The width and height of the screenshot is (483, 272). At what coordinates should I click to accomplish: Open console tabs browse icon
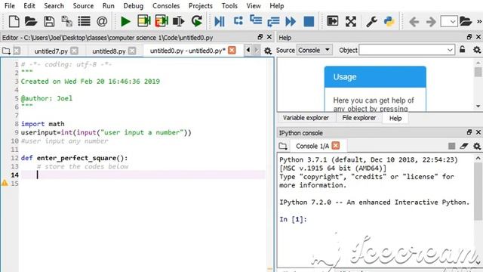click(283, 146)
